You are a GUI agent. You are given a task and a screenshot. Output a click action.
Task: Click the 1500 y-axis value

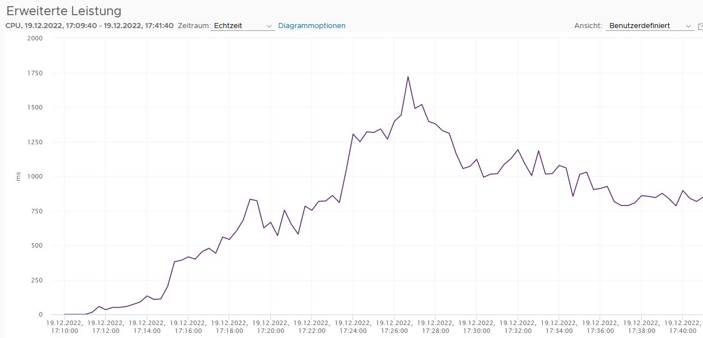(x=35, y=107)
